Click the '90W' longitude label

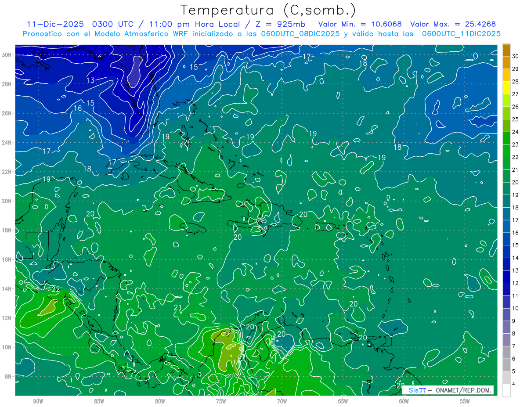[x=38, y=401]
